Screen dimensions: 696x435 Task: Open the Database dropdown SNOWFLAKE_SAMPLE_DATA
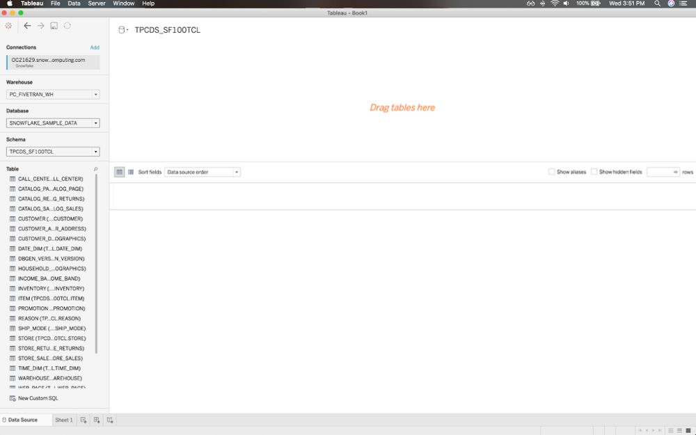coord(53,123)
